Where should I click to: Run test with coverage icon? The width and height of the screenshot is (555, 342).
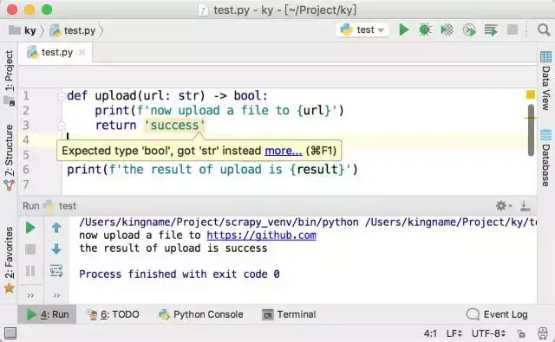[447, 29]
